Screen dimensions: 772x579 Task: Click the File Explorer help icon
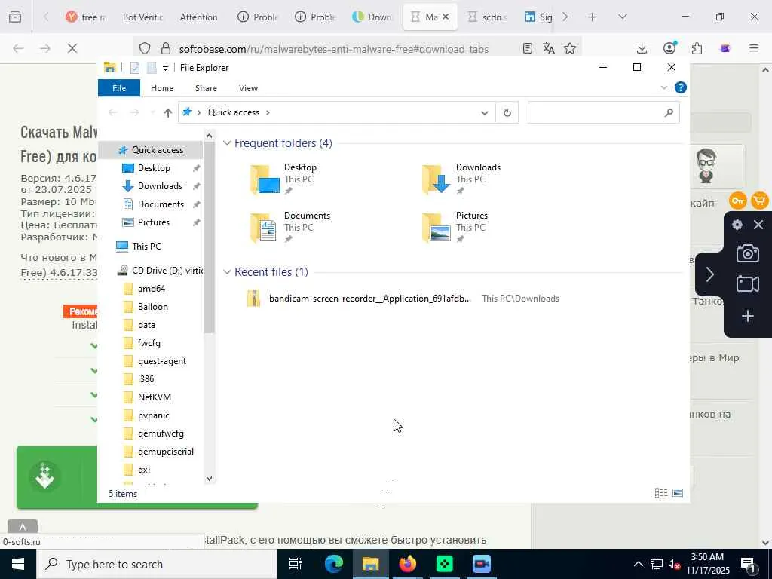681,87
